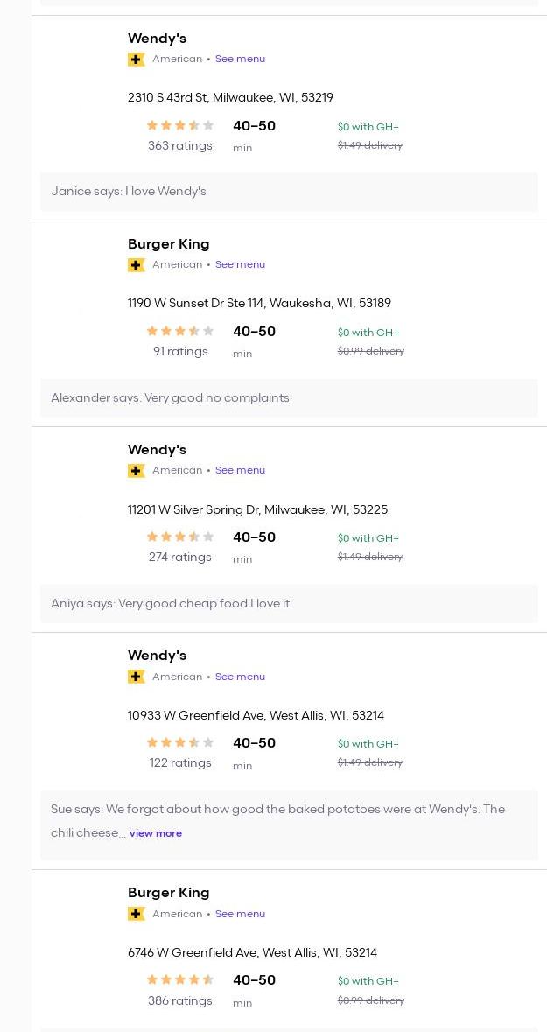Open See menu for Wendy's on Silver Spring Dr
This screenshot has width=547, height=1032.
tap(240, 470)
